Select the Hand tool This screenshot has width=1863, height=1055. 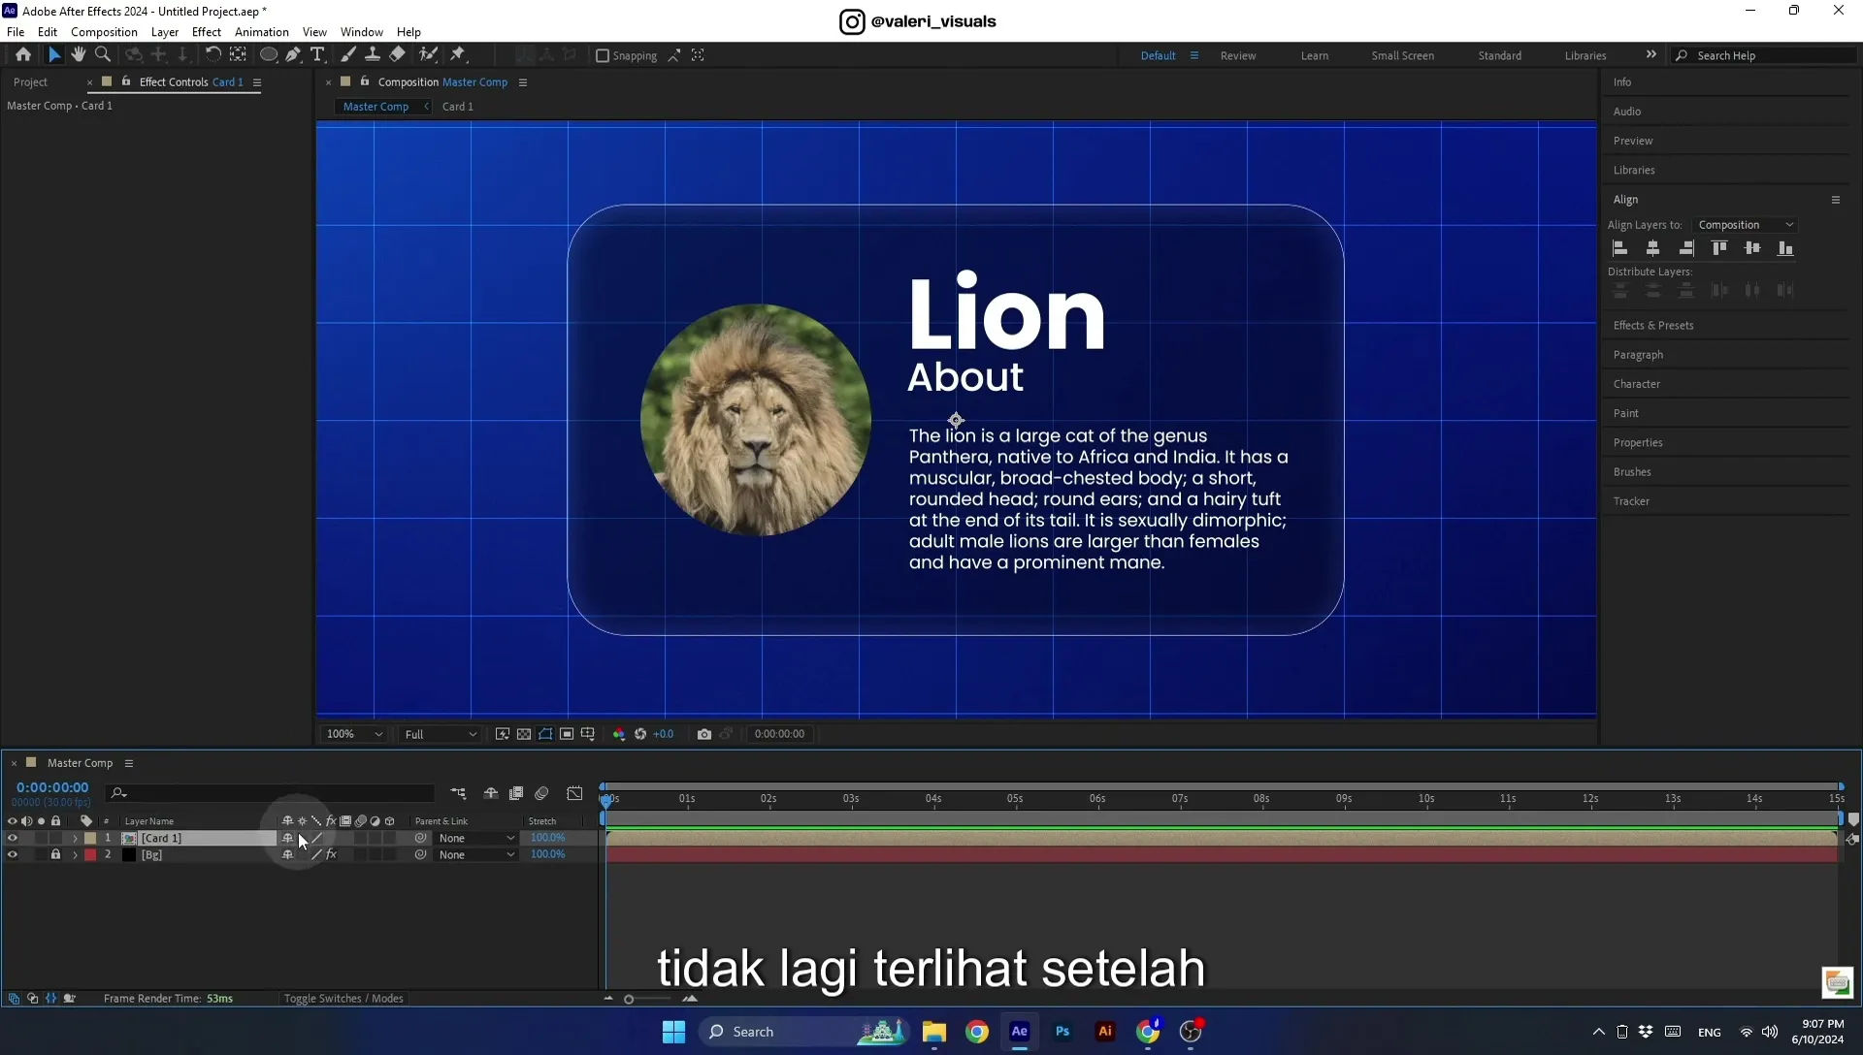[x=79, y=55]
